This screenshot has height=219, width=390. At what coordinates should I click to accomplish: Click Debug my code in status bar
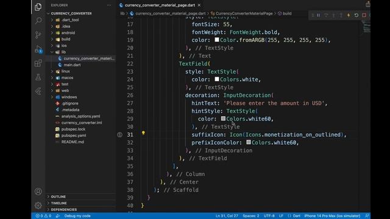(77, 216)
